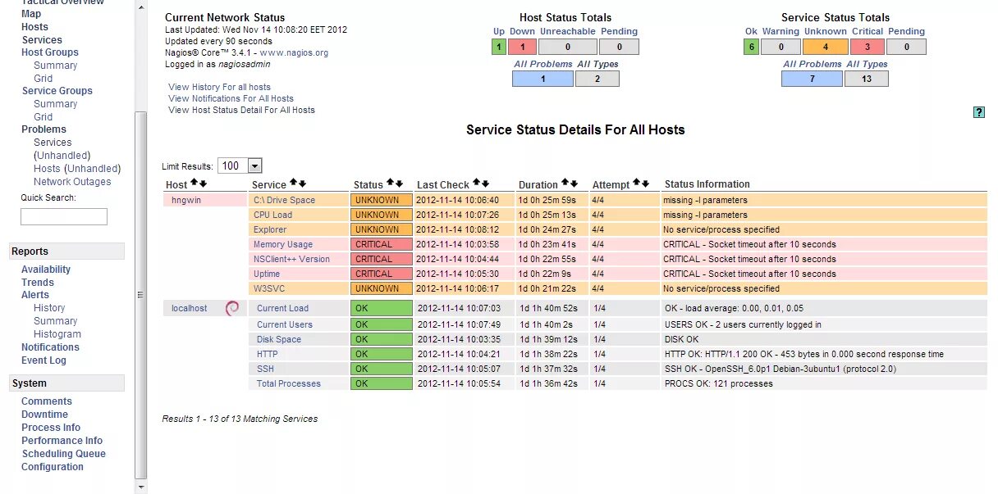Sort Status column descending with down arrow
The image size is (998, 494).
[399, 184]
